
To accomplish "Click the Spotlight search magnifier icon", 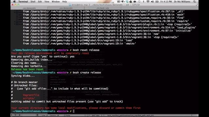I will tap(195, 2).
